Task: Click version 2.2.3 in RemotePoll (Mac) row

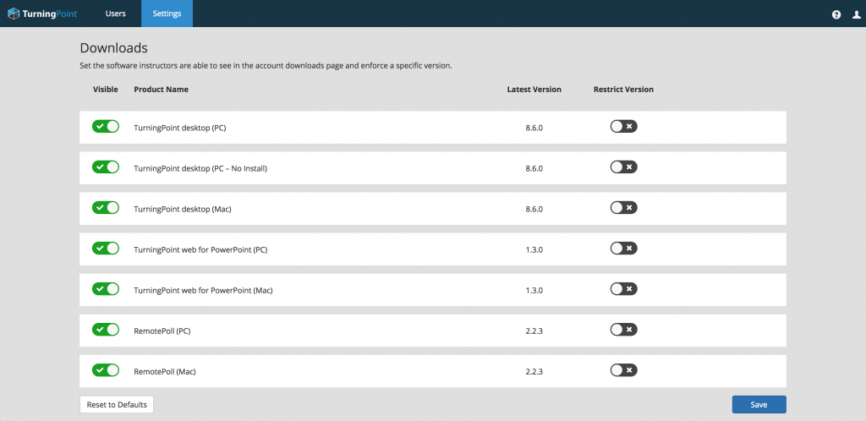Action: 534,371
